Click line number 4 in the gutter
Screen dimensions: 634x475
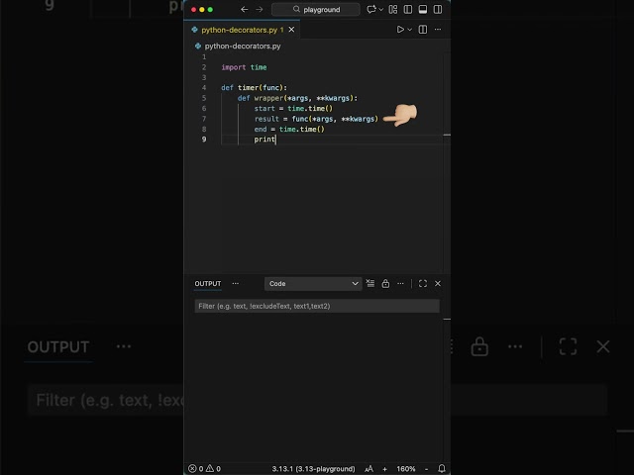click(204, 88)
